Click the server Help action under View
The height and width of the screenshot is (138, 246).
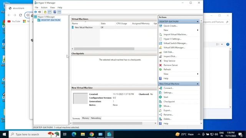[x=166, y=78]
